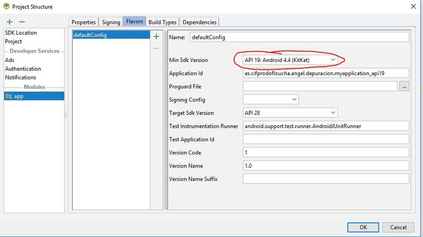The width and height of the screenshot is (423, 237).
Task: Switch to the Signing tab
Action: tap(111, 22)
